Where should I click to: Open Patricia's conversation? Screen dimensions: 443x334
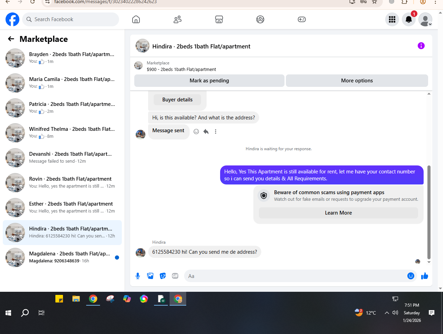[62, 108]
